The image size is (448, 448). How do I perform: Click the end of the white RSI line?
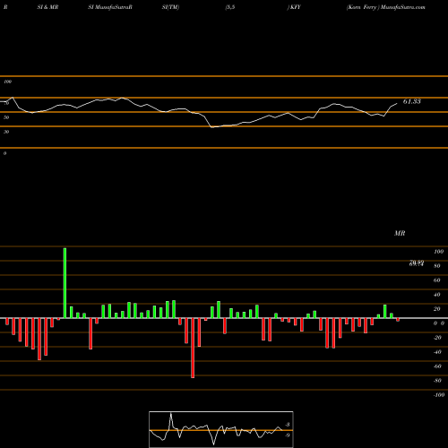pos(397,104)
